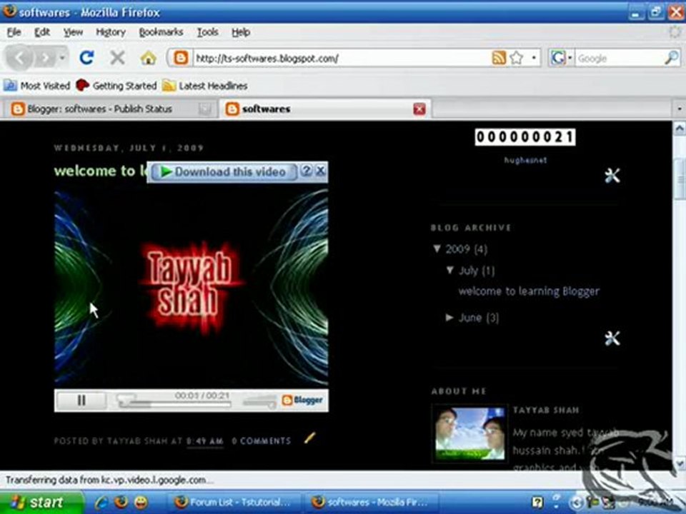
Task: Click the Blogger logo on video player
Action: click(303, 400)
